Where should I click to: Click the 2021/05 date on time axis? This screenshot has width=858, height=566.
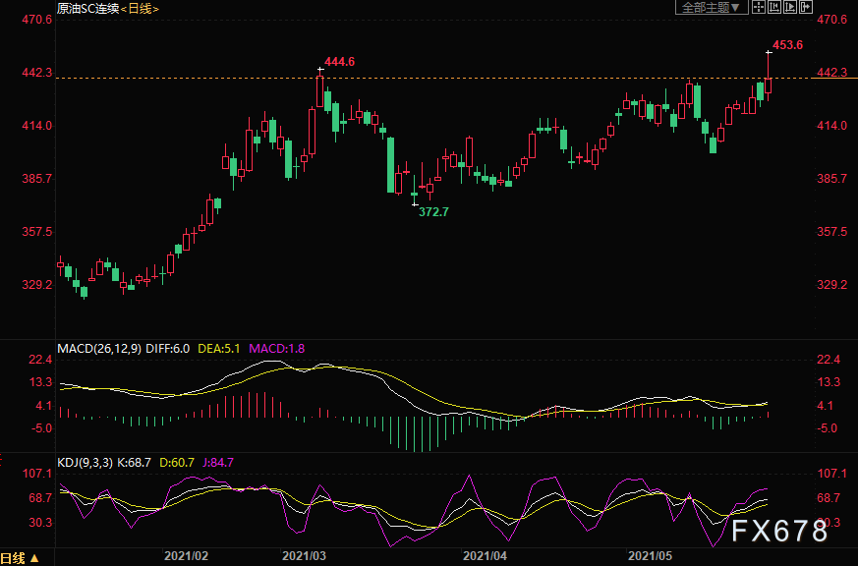tap(649, 555)
